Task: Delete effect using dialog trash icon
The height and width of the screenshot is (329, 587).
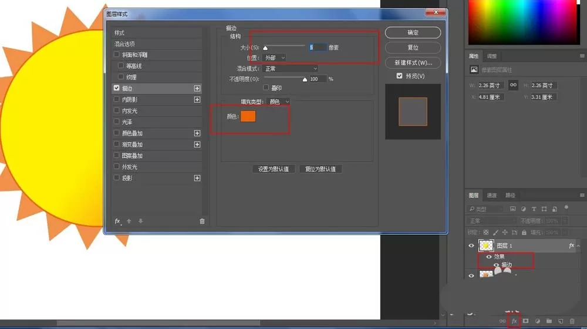Action: click(202, 221)
